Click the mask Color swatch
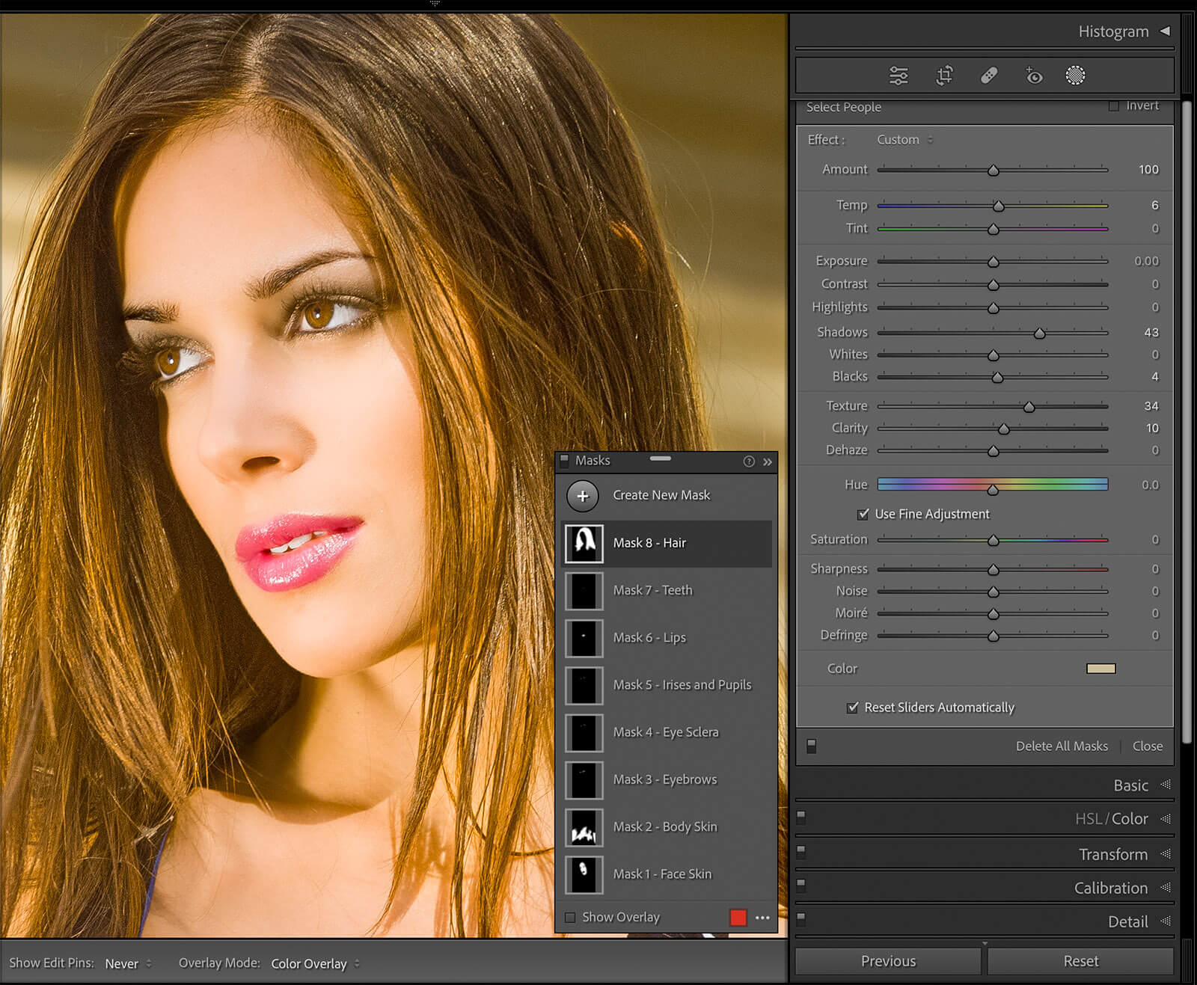The image size is (1197, 985). (1100, 669)
